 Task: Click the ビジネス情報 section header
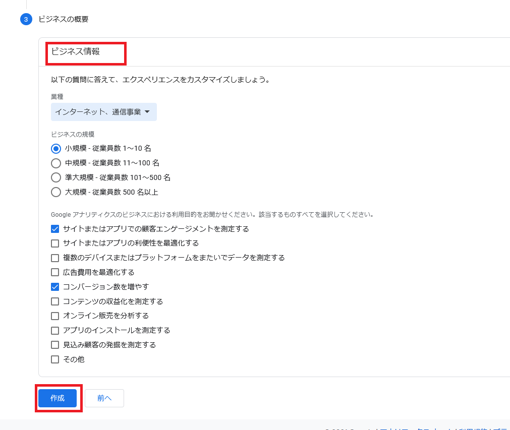pos(76,51)
